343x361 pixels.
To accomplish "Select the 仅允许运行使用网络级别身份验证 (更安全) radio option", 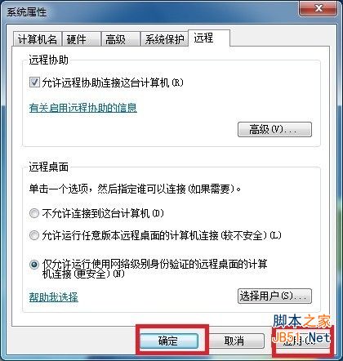I will coord(34,265).
